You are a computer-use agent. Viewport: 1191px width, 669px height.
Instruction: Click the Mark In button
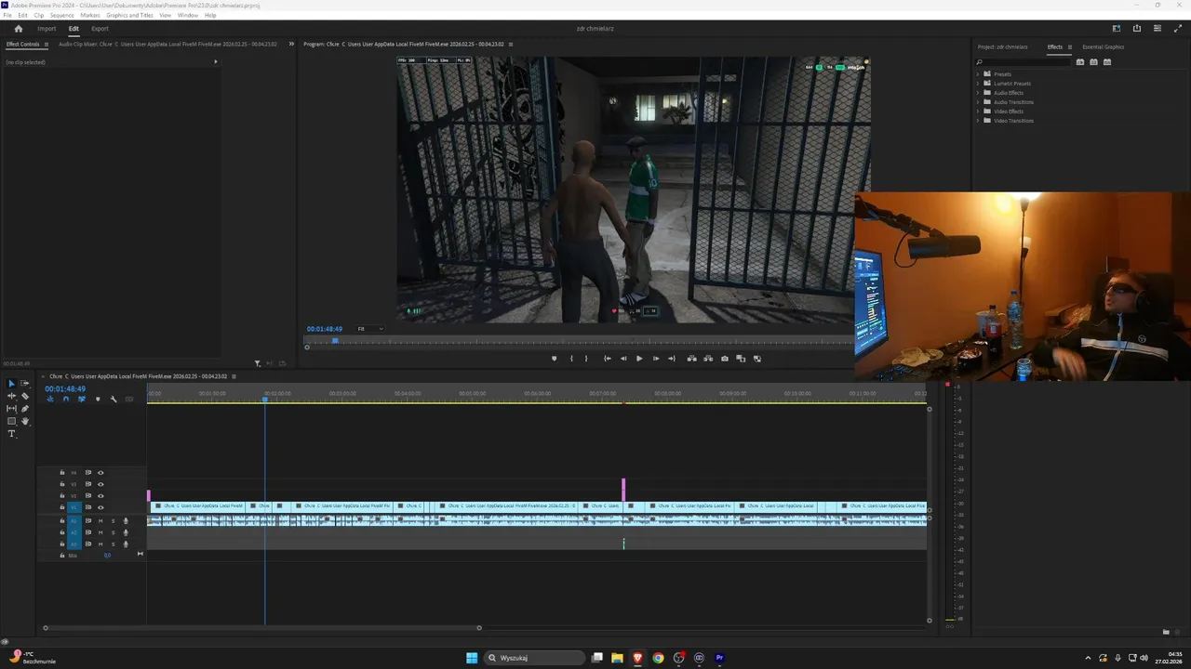coord(571,359)
